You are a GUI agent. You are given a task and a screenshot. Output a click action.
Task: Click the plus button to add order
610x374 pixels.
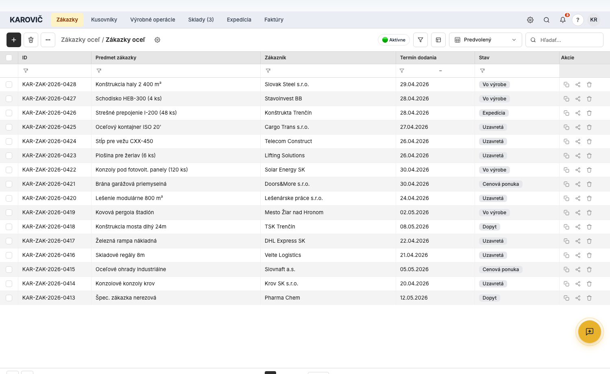[14, 40]
